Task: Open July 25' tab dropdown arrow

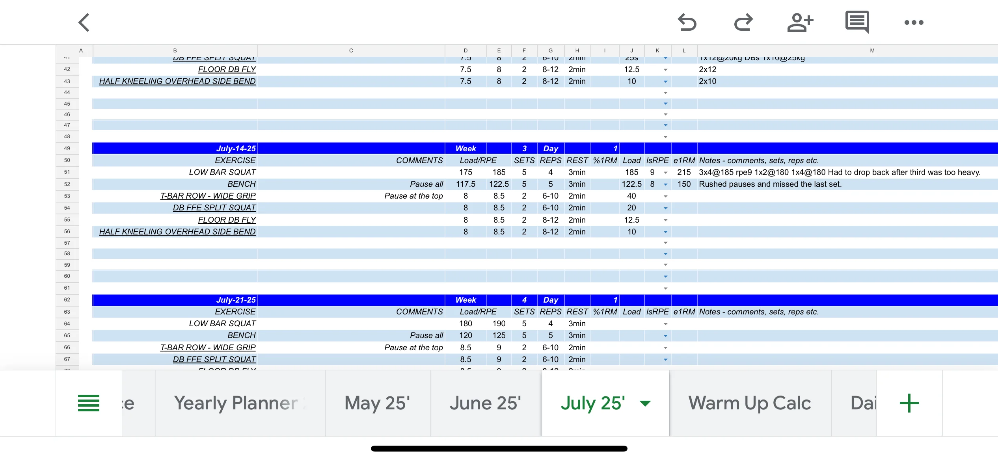Action: 645,403
